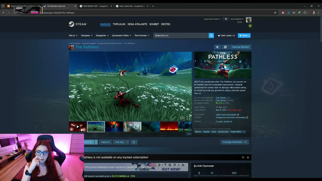The image size is (322, 181).
Task: Click the Steam logo
Action: (78, 24)
